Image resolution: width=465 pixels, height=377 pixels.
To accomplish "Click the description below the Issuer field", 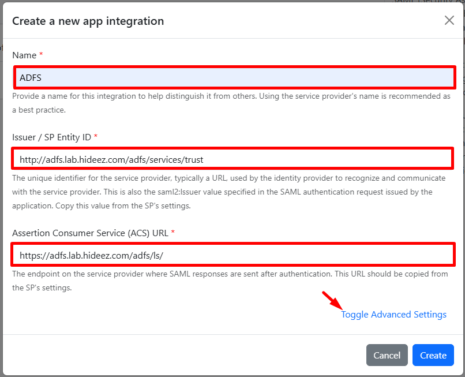I will (228, 192).
